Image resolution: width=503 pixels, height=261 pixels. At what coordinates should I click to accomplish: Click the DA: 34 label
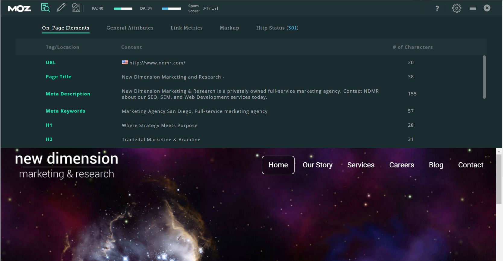click(146, 8)
